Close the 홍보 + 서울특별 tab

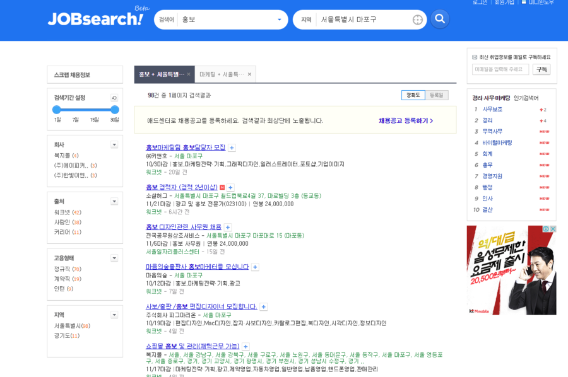point(188,74)
